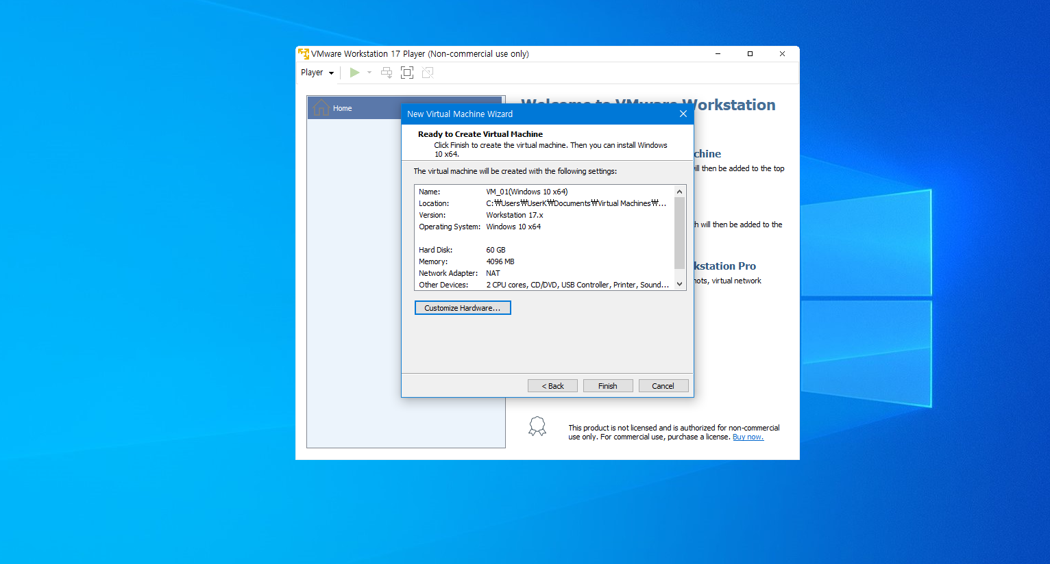Close the New Virtual Machine Wizard dialog

click(x=683, y=114)
